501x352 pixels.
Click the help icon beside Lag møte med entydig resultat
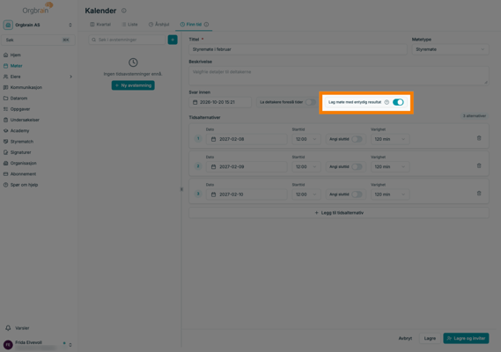point(387,102)
